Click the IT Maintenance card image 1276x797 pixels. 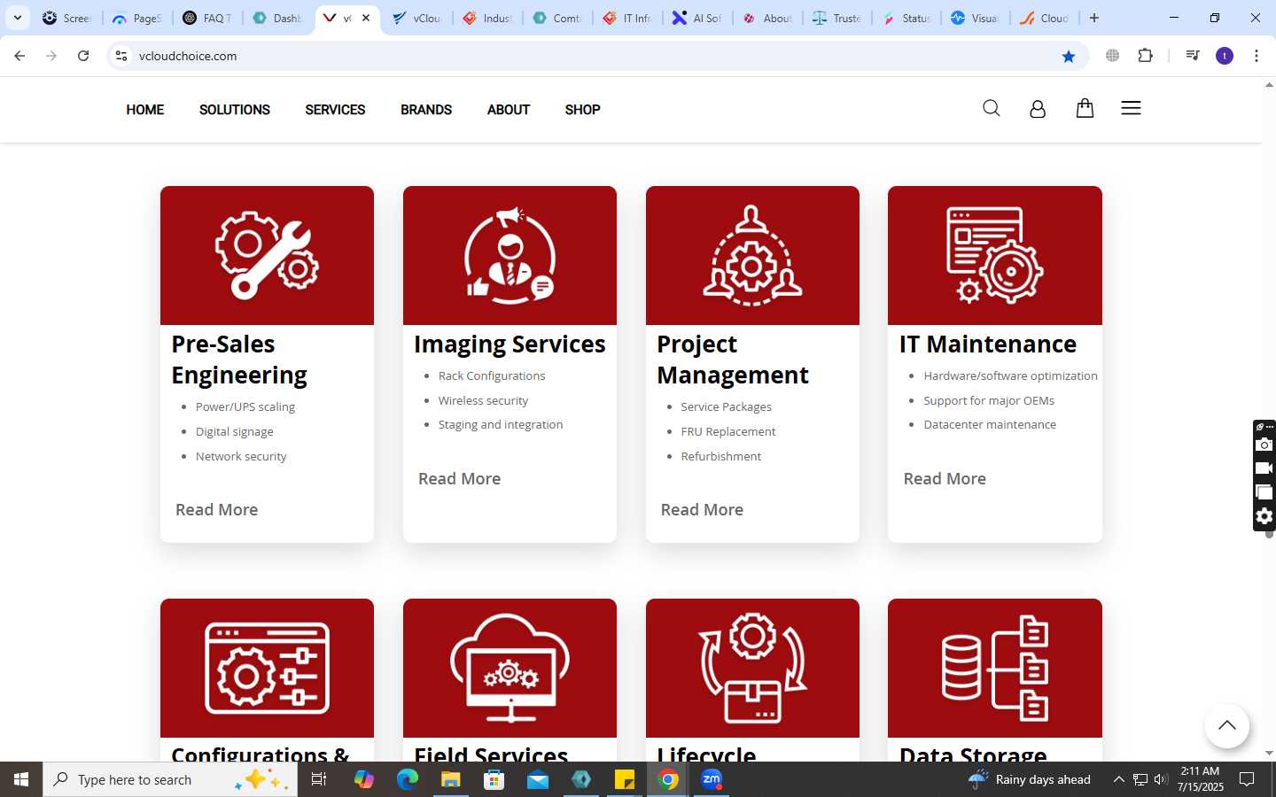pos(995,255)
